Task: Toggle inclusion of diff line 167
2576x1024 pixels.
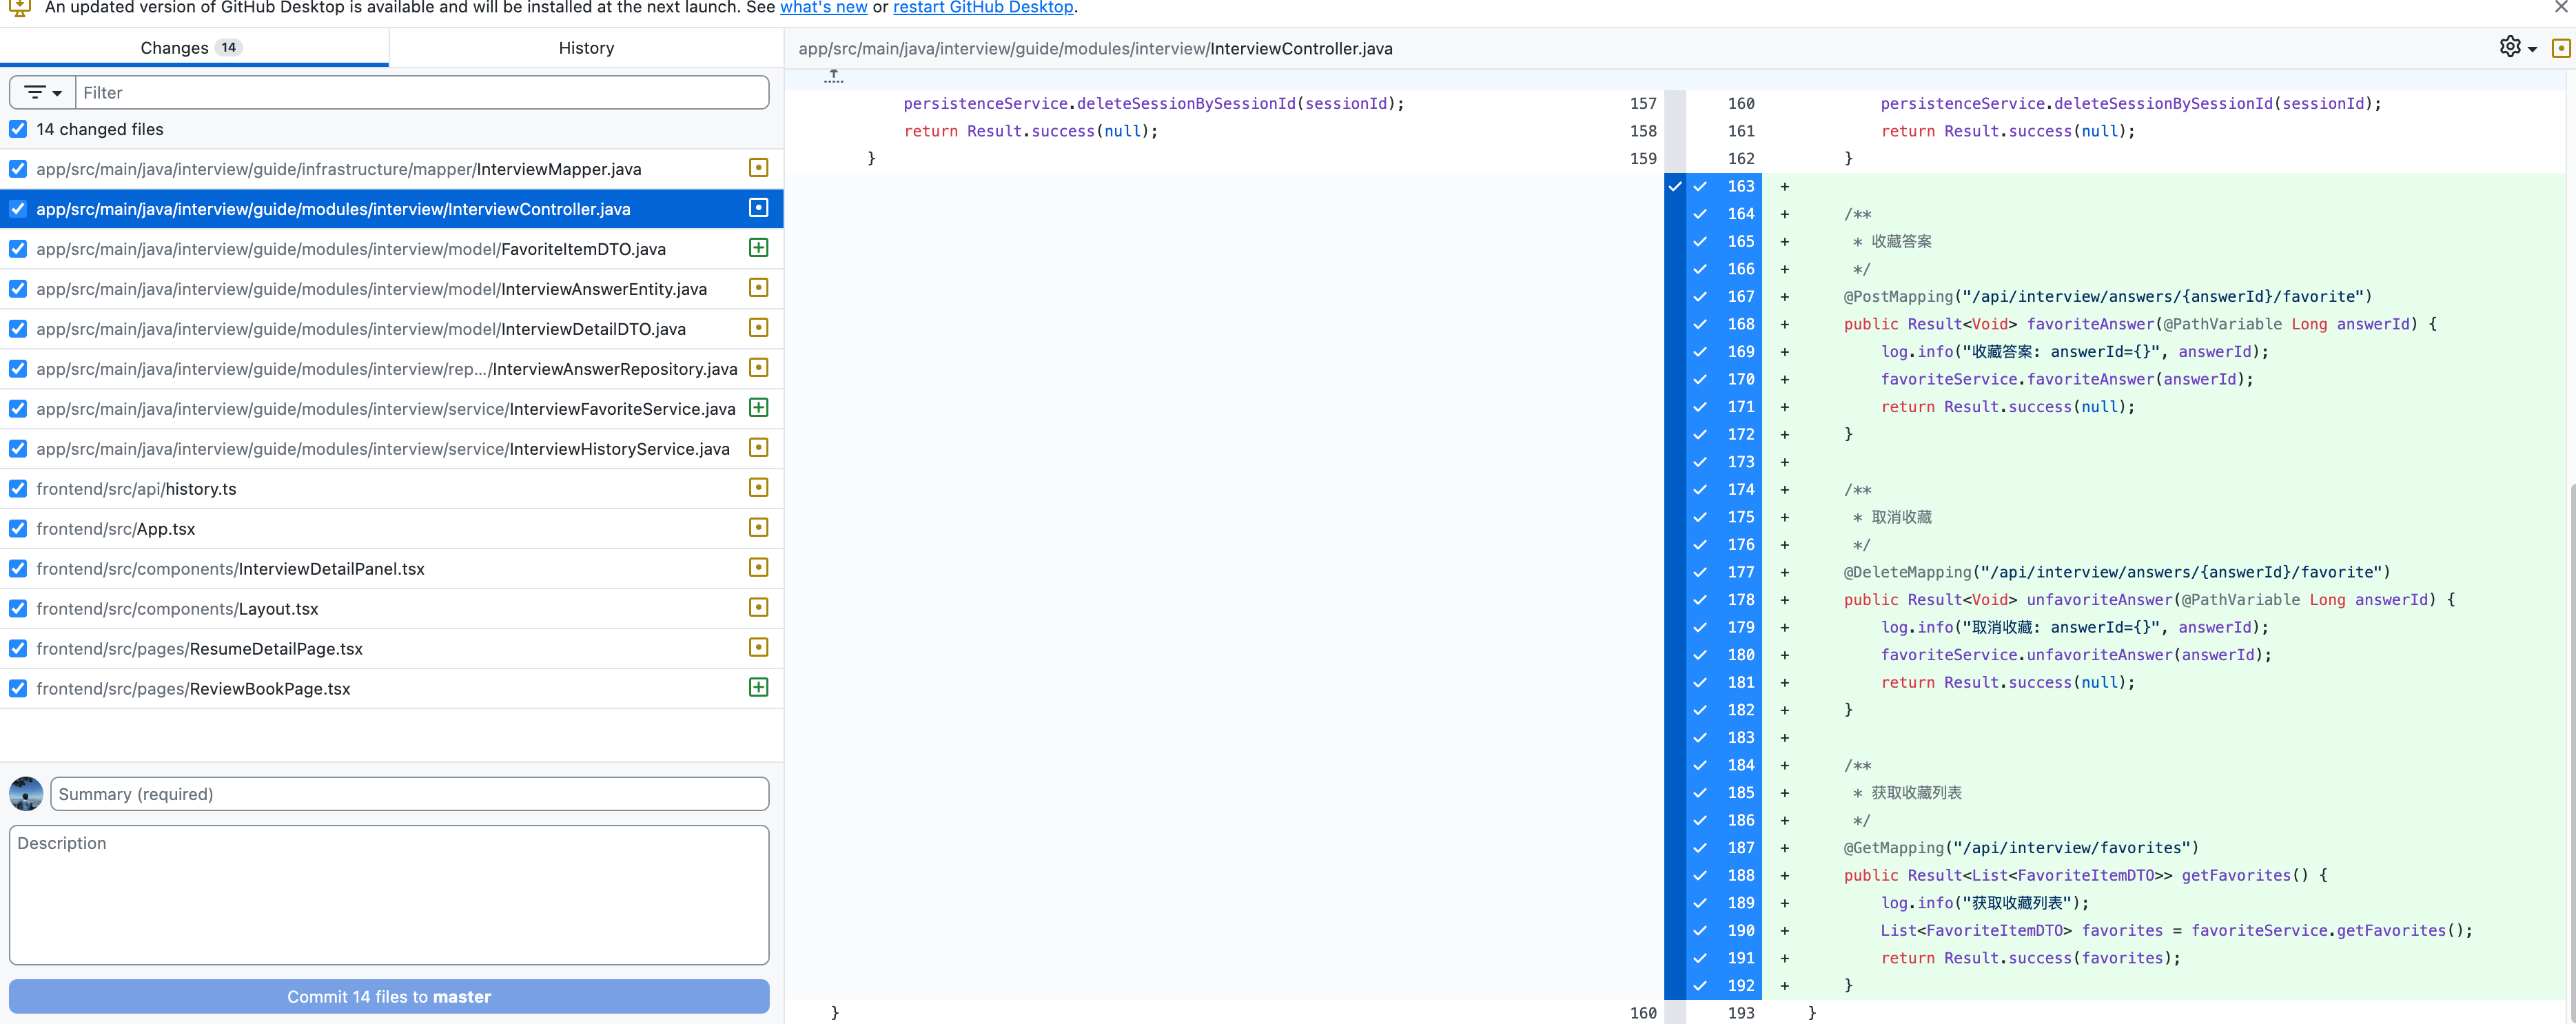Action: (x=1726, y=297)
